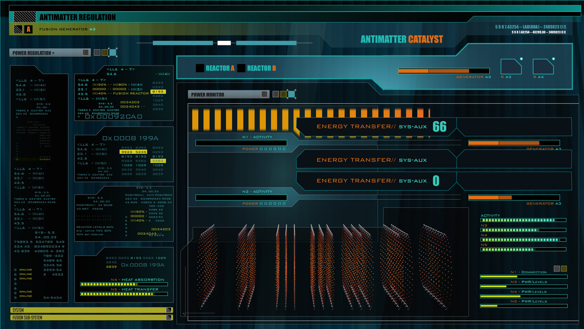Open the R A4 module icon
The height and width of the screenshot is (329, 584).
point(543,67)
